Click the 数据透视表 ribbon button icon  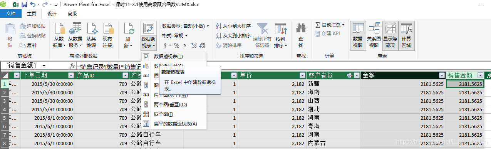[x=148, y=29]
